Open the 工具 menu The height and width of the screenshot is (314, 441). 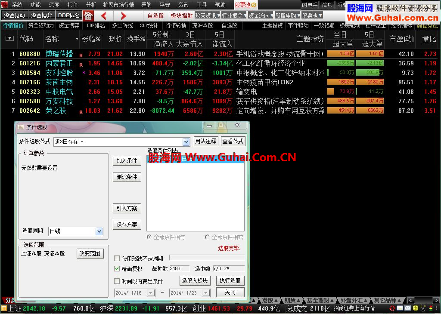202,5
